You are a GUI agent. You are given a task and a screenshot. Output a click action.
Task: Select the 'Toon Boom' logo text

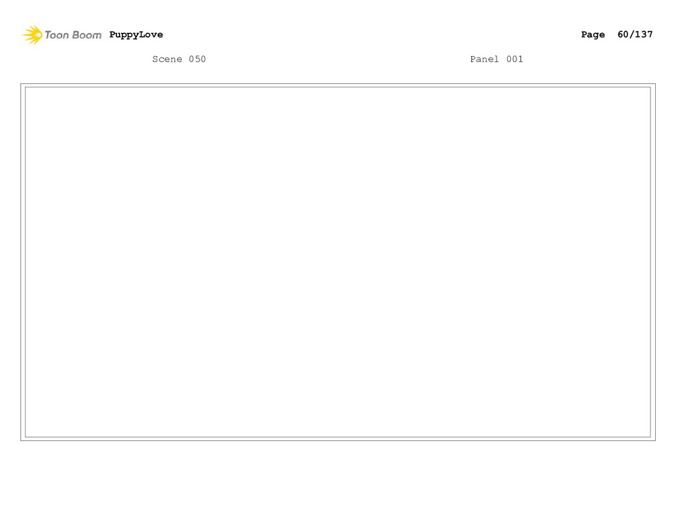coord(73,35)
